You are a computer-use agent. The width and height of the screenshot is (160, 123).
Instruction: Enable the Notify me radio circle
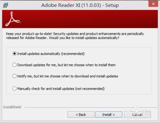coord(14,76)
